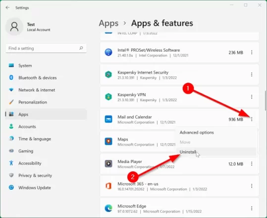267x218 pixels.
Task: Open Personalization settings
Action: coord(46,102)
